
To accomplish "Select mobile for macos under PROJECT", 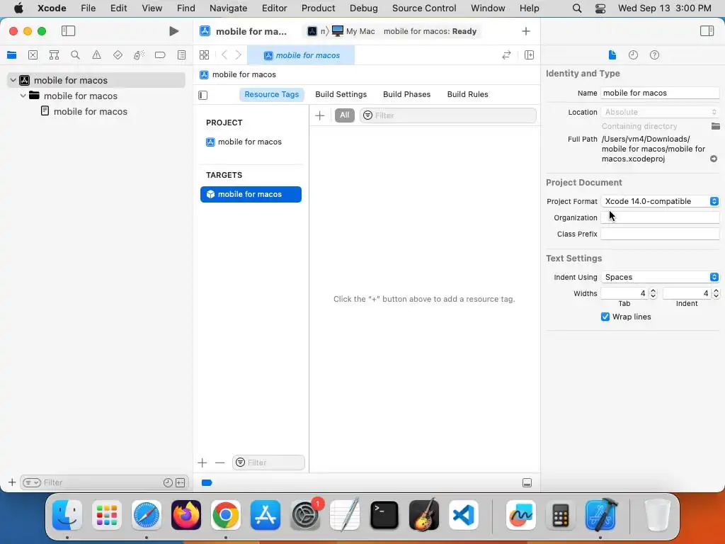I will click(x=250, y=142).
